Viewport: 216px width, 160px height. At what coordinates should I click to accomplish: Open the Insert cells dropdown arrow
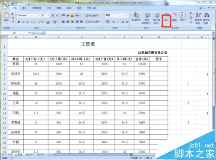point(167,23)
